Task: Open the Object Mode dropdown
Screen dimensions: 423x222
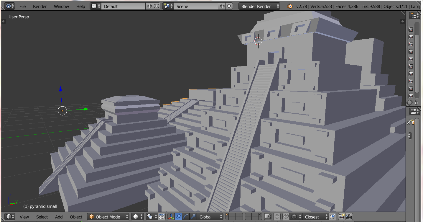Action: (x=108, y=217)
